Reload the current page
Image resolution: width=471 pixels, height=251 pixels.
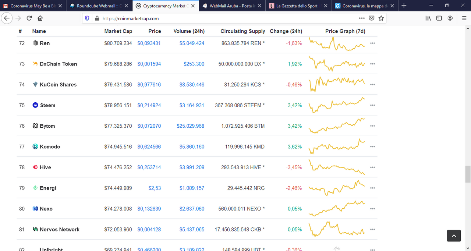coord(29,18)
